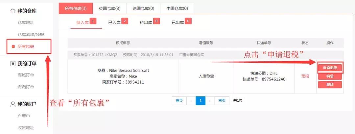Click the 我的订单 clipboard icon
The height and width of the screenshot is (134, 355).
coord(13,63)
